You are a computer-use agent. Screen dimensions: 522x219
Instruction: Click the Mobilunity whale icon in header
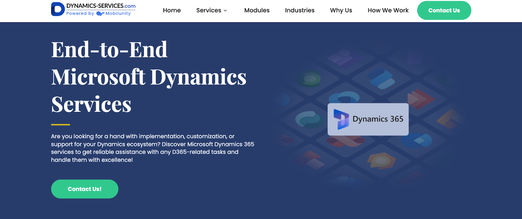coord(100,13)
